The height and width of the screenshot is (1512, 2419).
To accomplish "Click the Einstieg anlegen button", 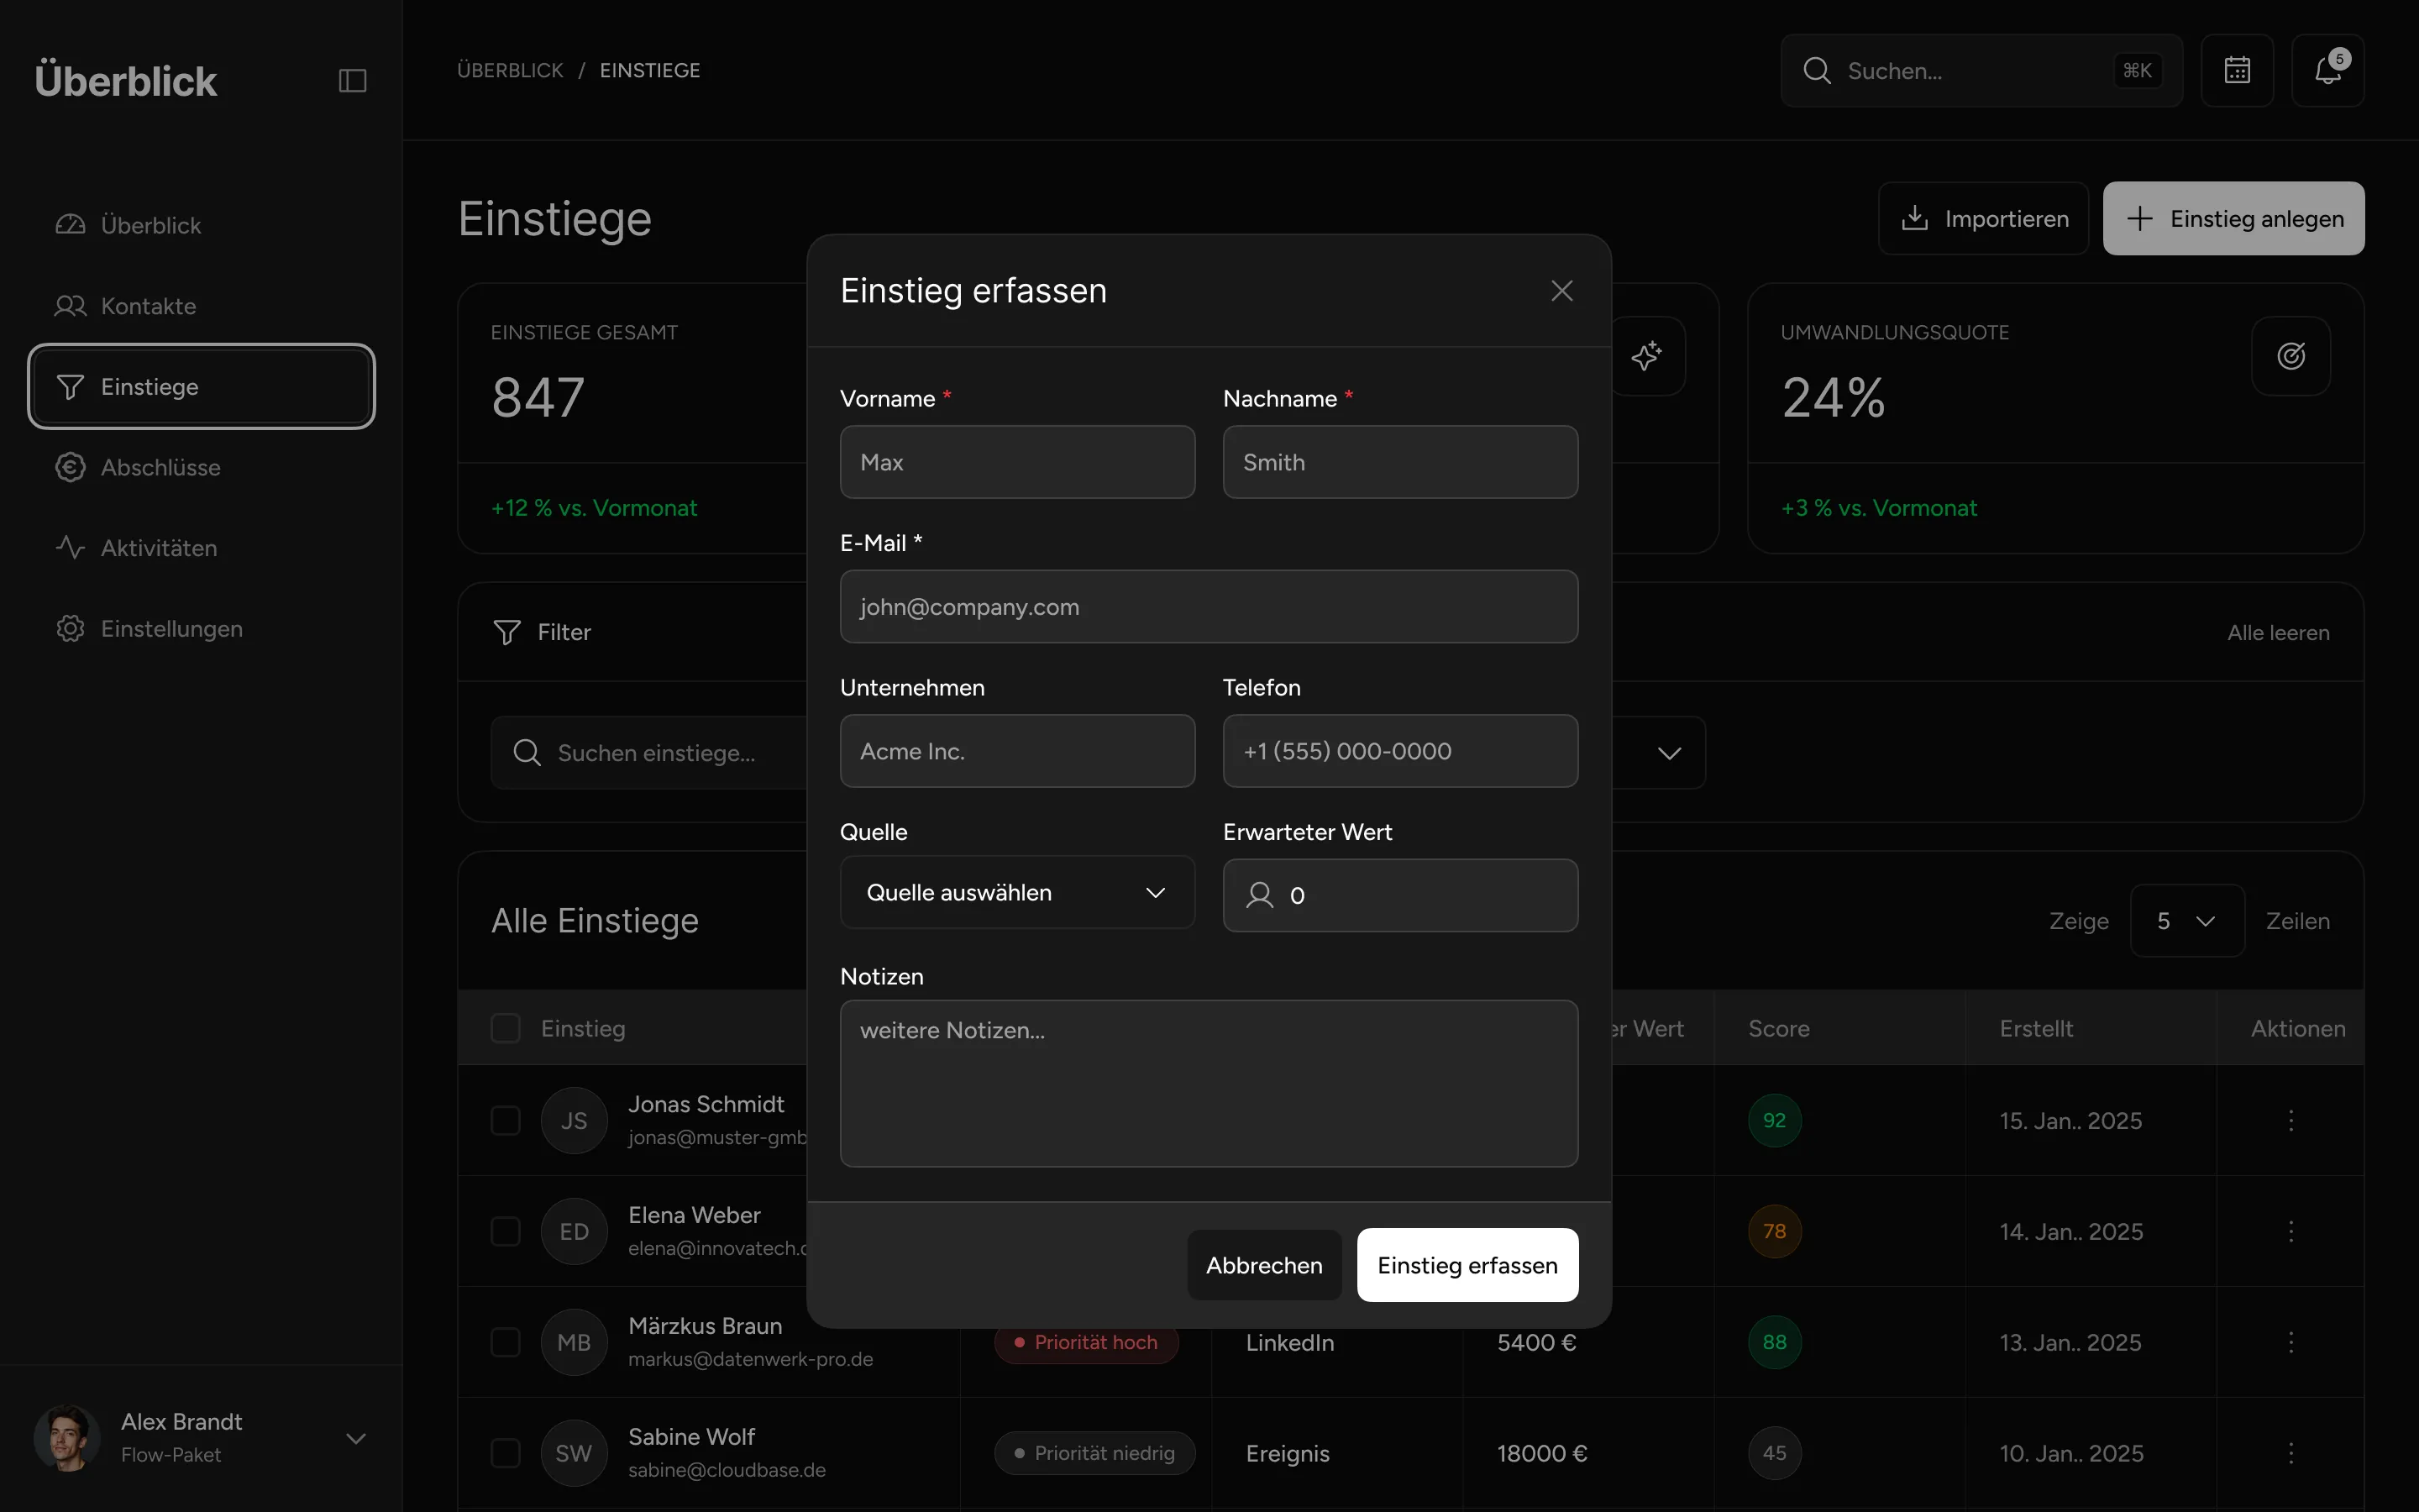I will point(2233,218).
